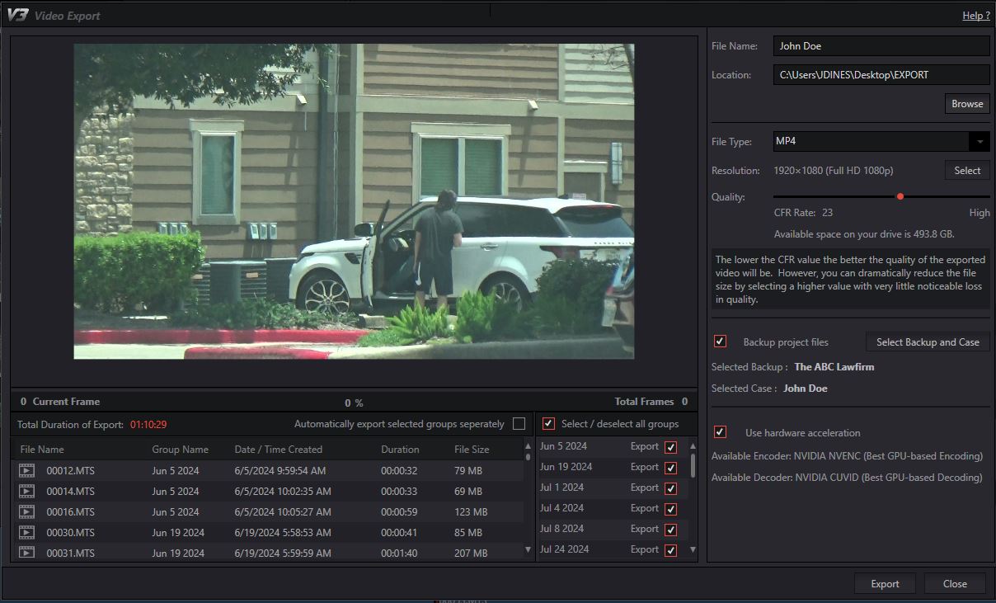This screenshot has height=603, width=996.
Task: Sort by Duration column header
Action: point(400,450)
